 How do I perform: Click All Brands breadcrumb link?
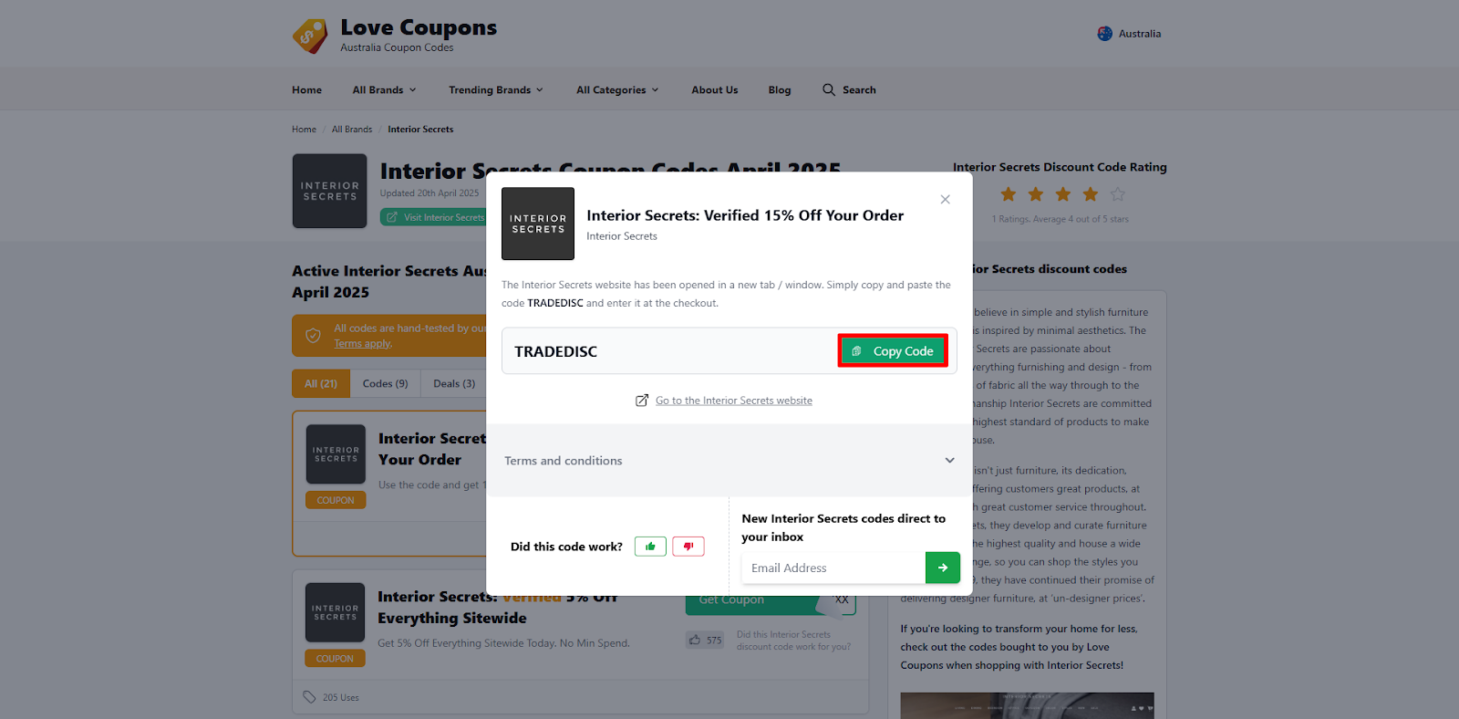pos(352,130)
